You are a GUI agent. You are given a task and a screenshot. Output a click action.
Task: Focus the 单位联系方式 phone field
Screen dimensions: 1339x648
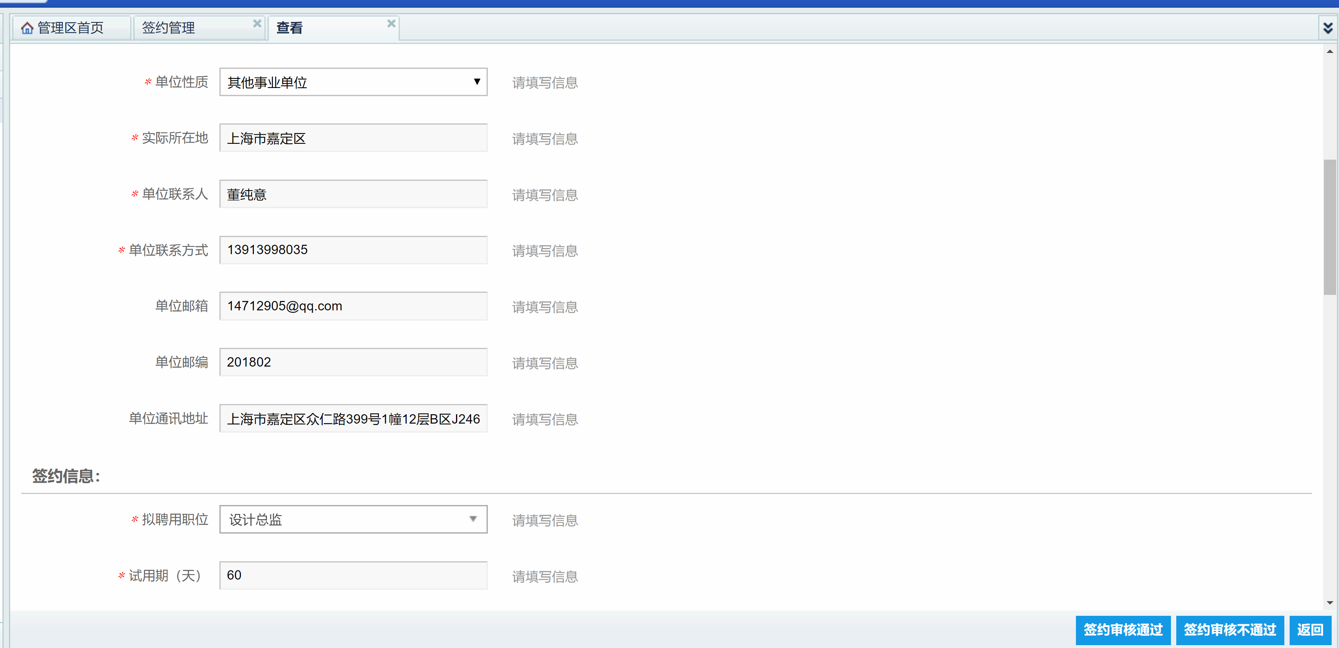point(354,250)
